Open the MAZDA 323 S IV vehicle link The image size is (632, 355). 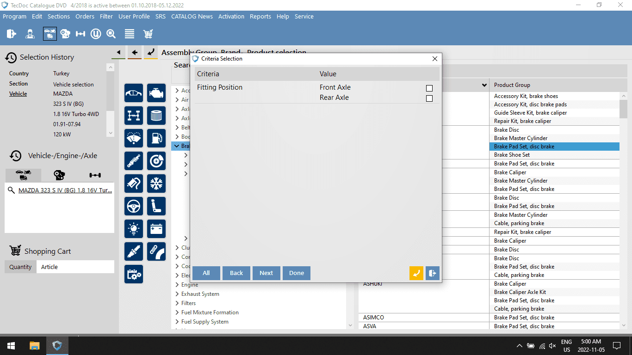(65, 190)
